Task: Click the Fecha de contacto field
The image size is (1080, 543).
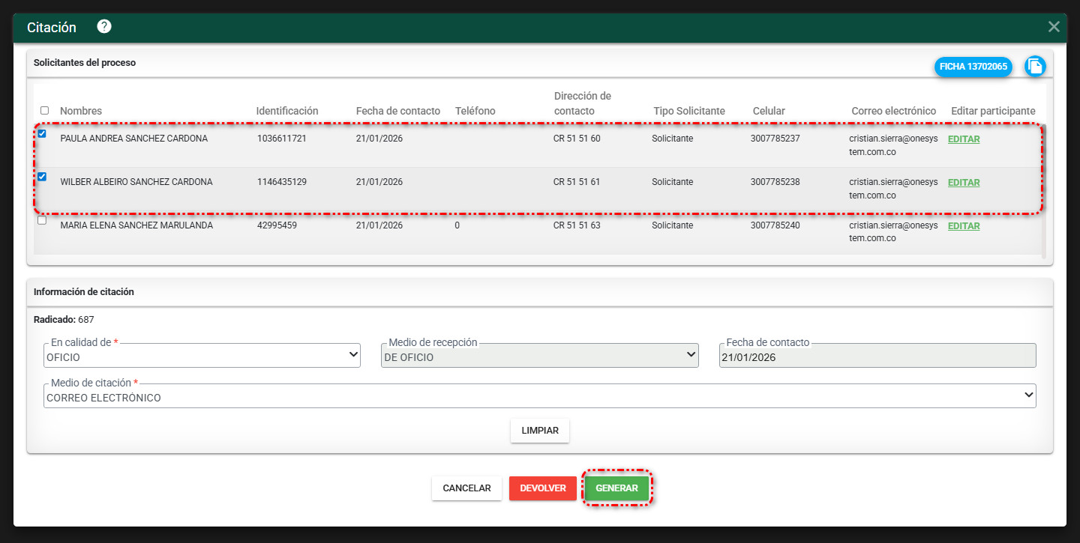Action: (877, 357)
